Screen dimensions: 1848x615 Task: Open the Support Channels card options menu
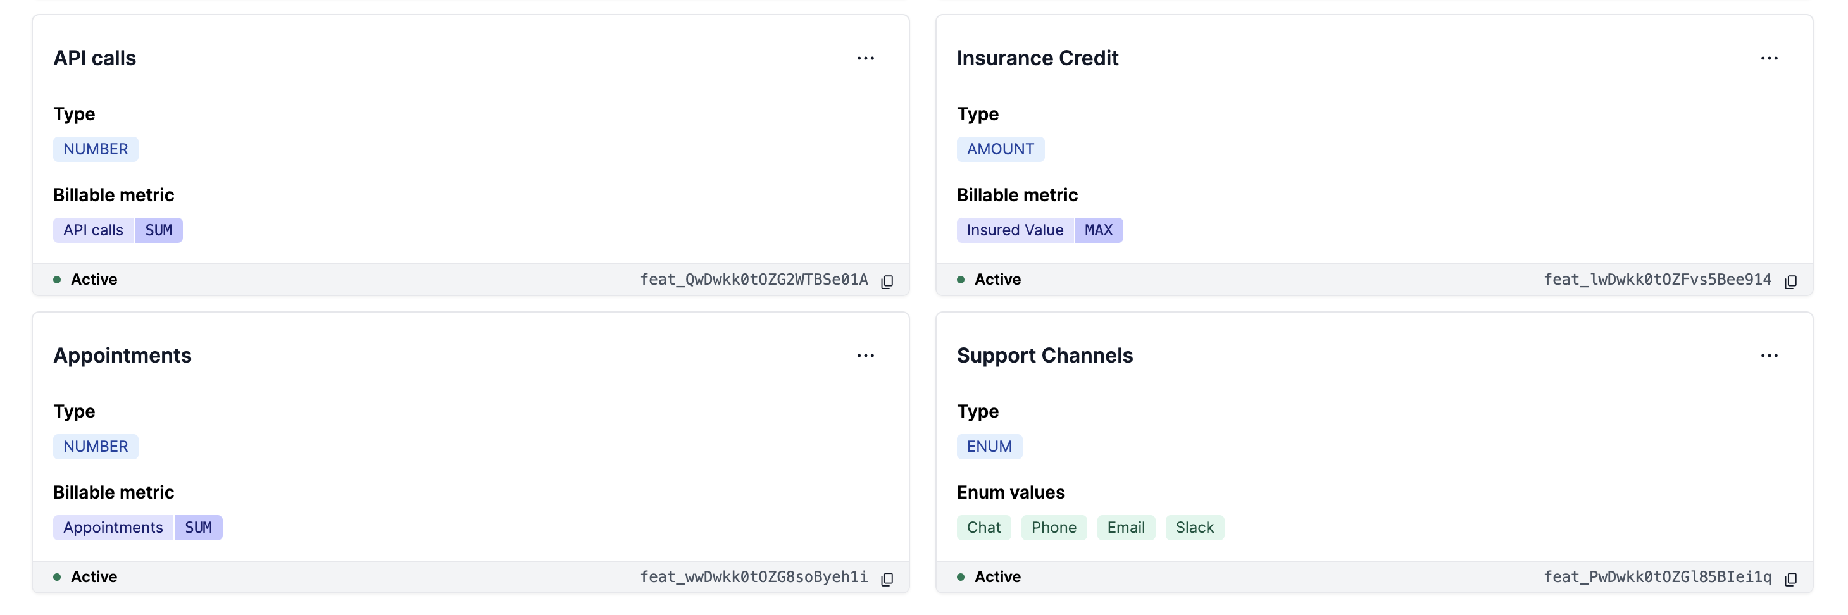point(1768,355)
